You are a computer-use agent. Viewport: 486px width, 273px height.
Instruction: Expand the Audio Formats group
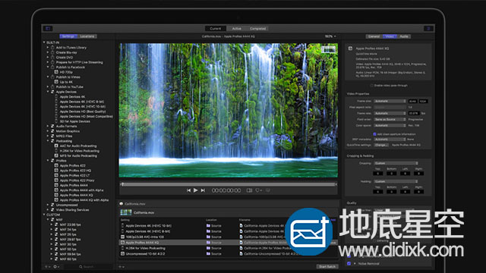(x=48, y=126)
